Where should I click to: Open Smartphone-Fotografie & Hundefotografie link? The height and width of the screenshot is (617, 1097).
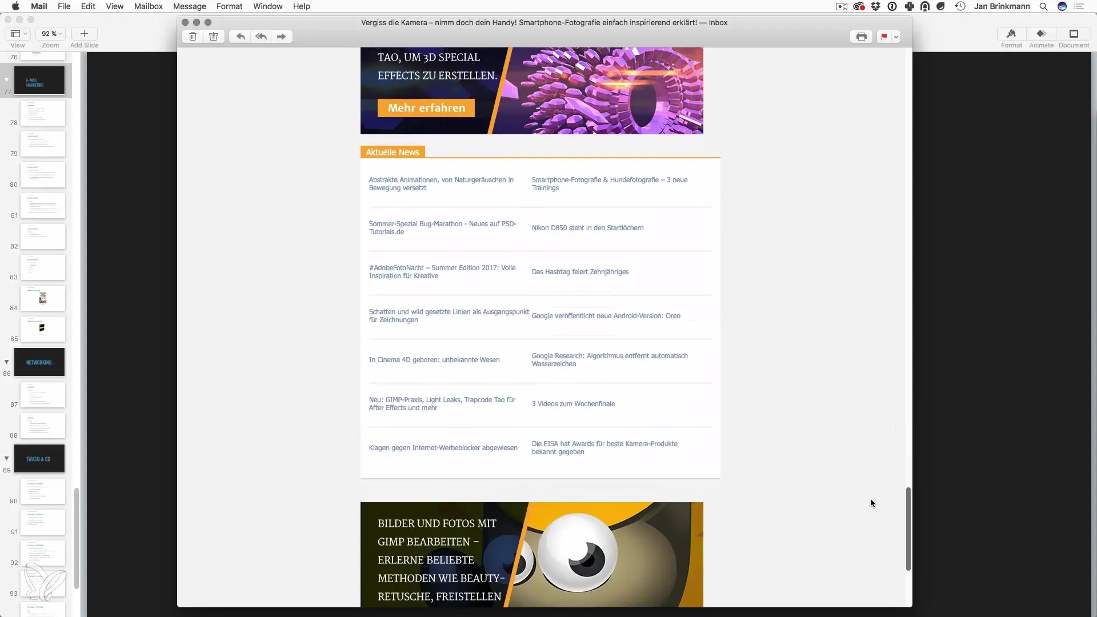pos(610,183)
